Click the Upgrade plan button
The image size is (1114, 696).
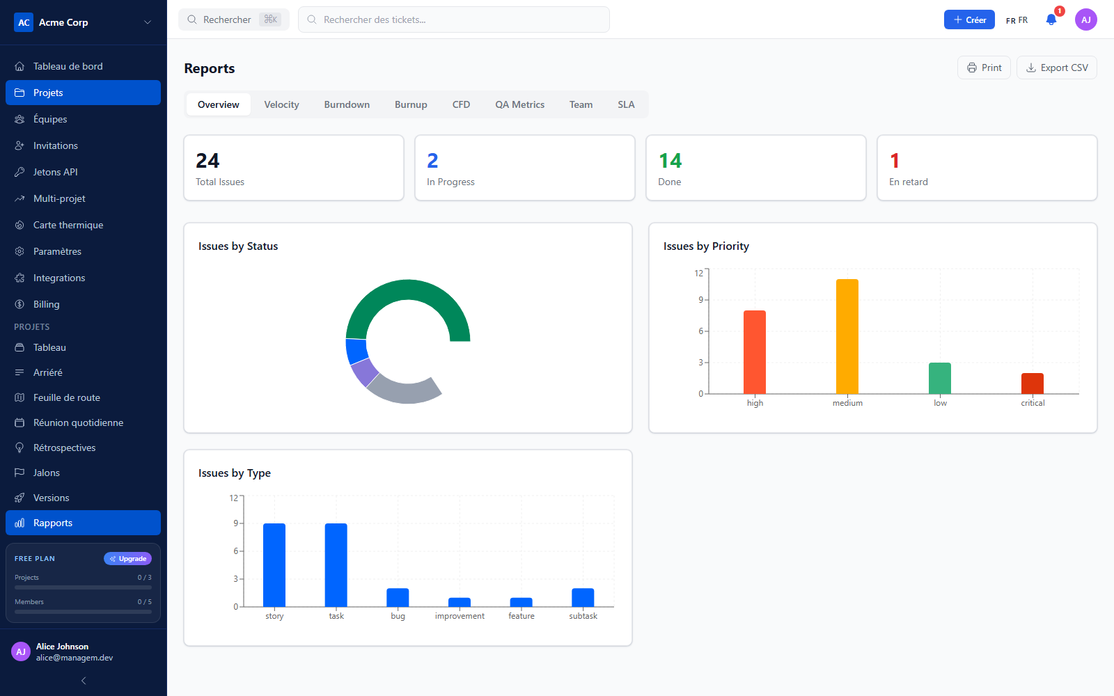click(127, 558)
